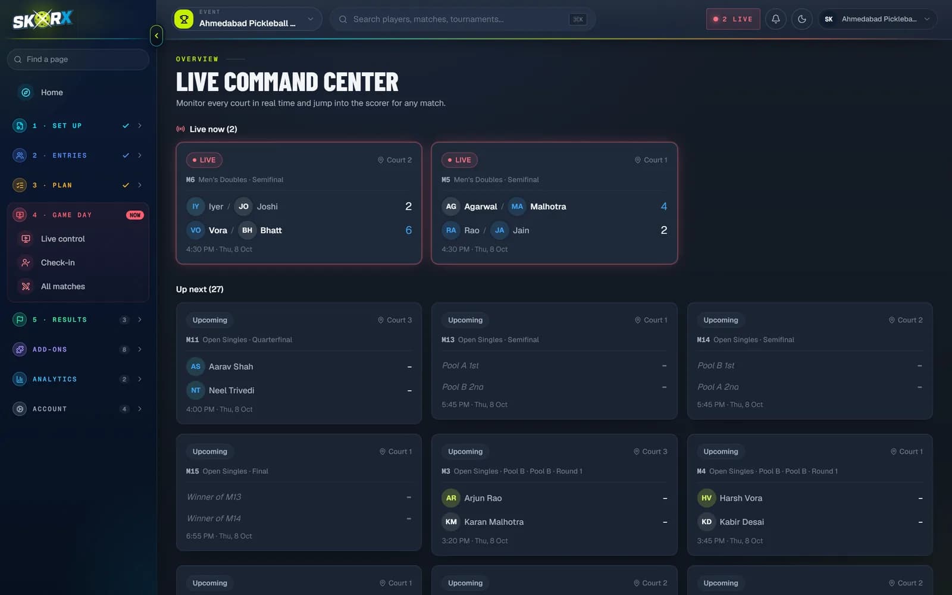The height and width of the screenshot is (595, 952).
Task: Open the Ahmedabad Pickleball event dropdown
Action: click(246, 19)
